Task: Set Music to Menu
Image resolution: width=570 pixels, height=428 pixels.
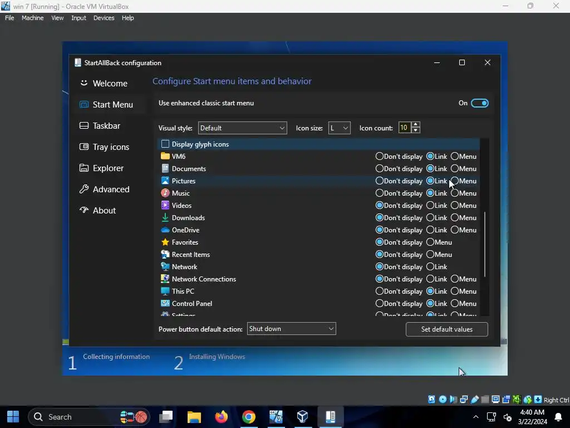Action: [x=455, y=193]
